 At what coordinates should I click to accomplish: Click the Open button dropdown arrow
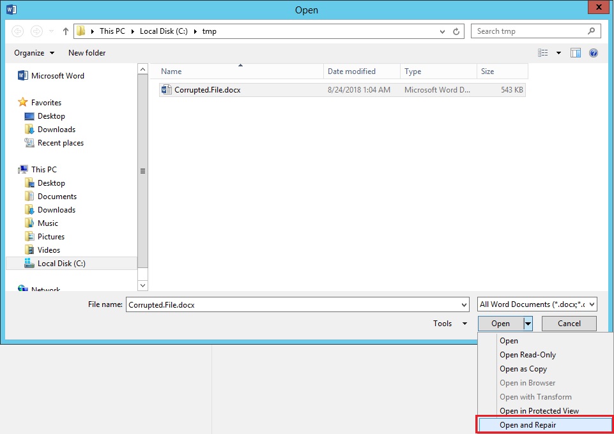[528, 324]
